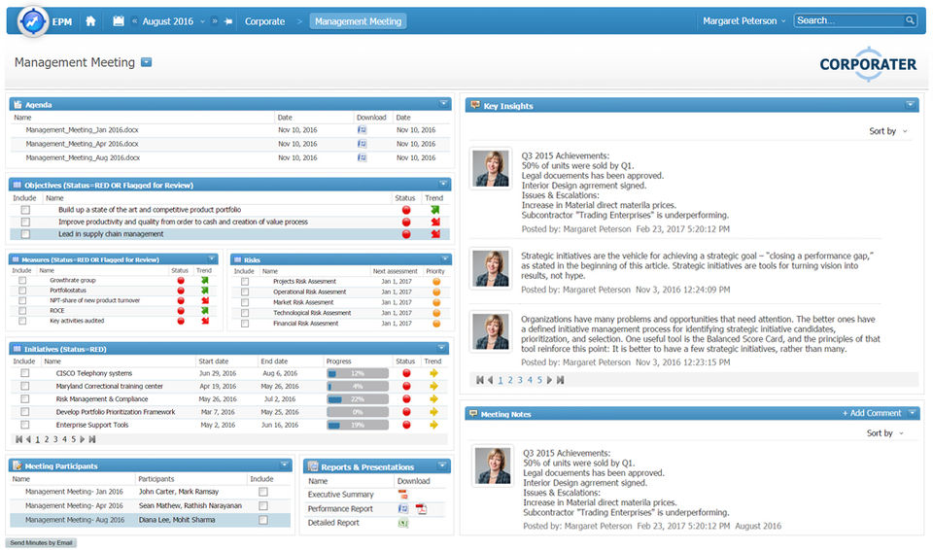Go to next page of Key Insights
The height and width of the screenshot is (550, 933).
[x=549, y=380]
